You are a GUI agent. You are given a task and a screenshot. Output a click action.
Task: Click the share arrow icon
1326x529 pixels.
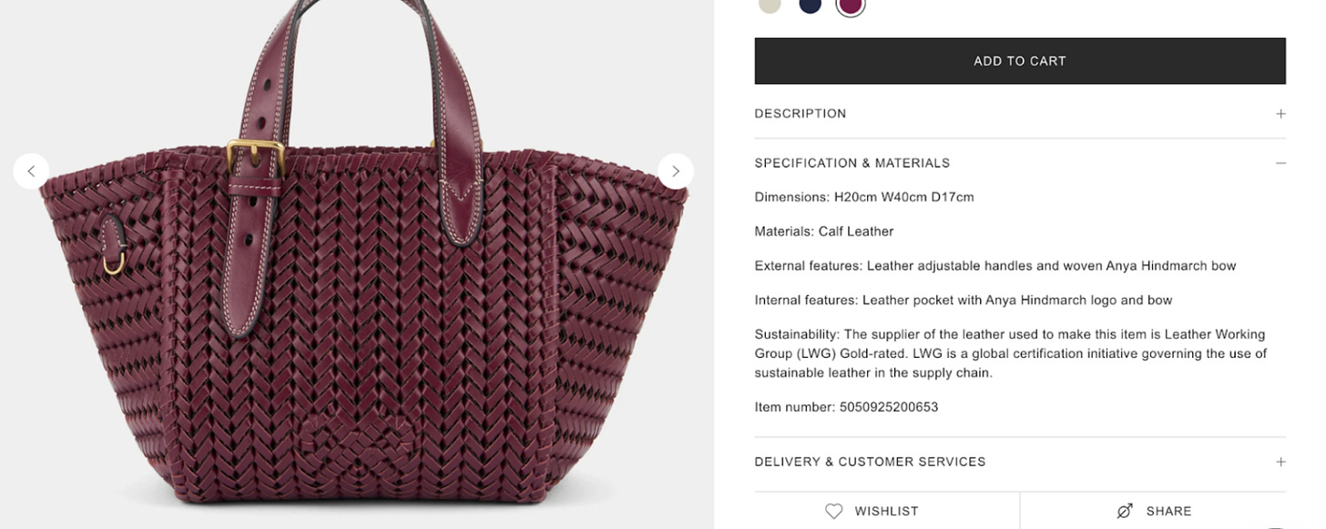pyautogui.click(x=1125, y=511)
